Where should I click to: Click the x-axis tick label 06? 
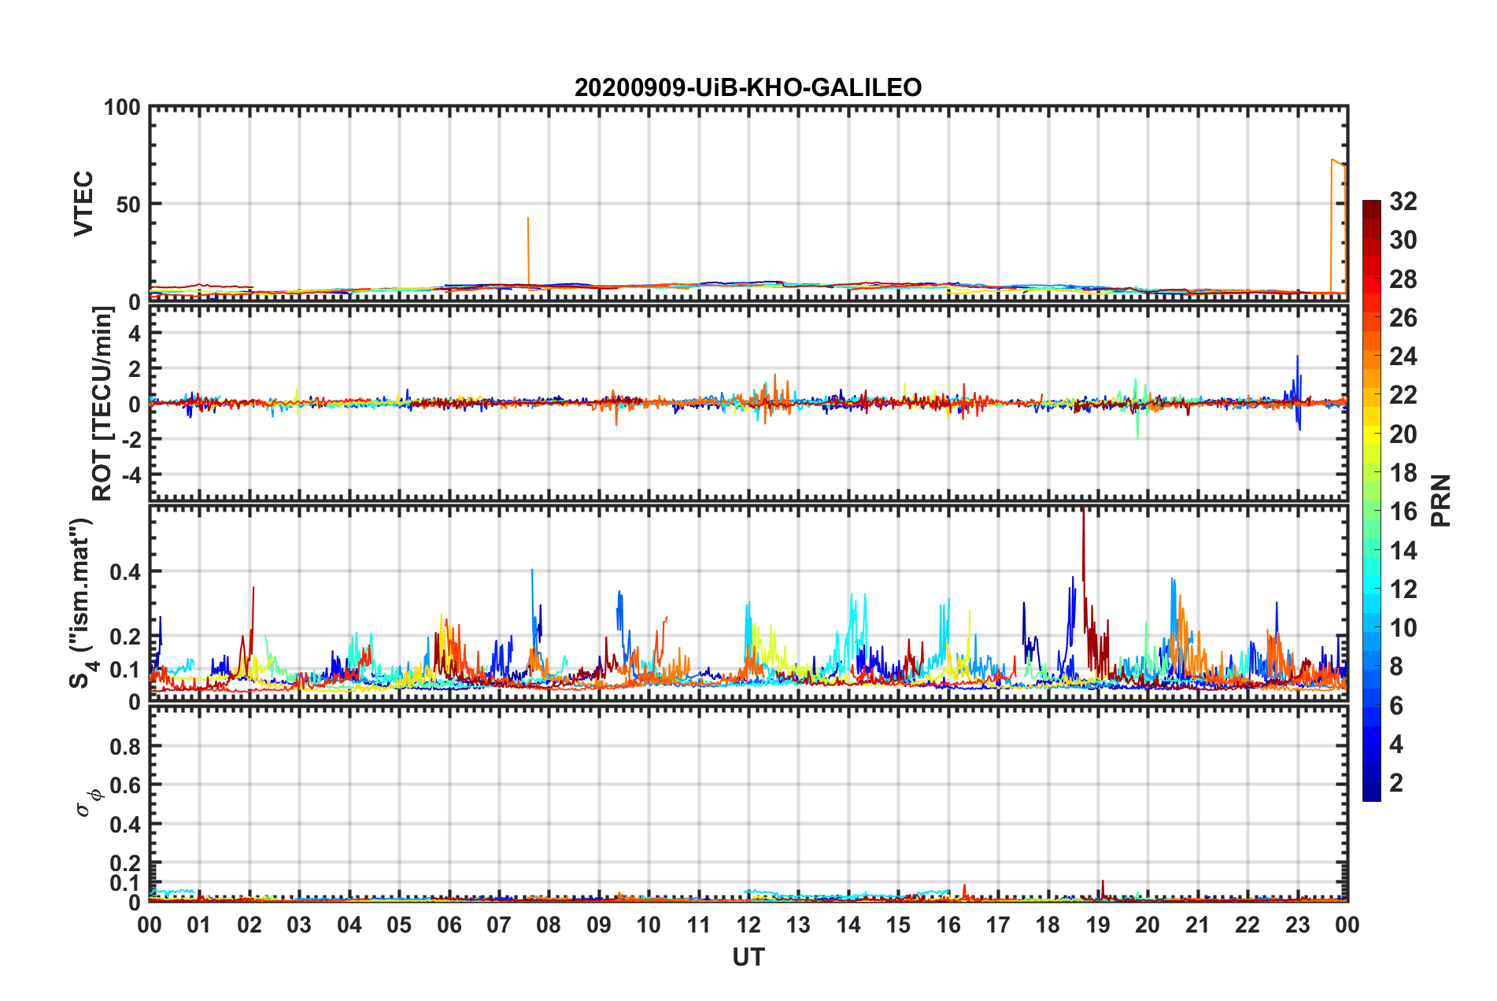pyautogui.click(x=449, y=925)
